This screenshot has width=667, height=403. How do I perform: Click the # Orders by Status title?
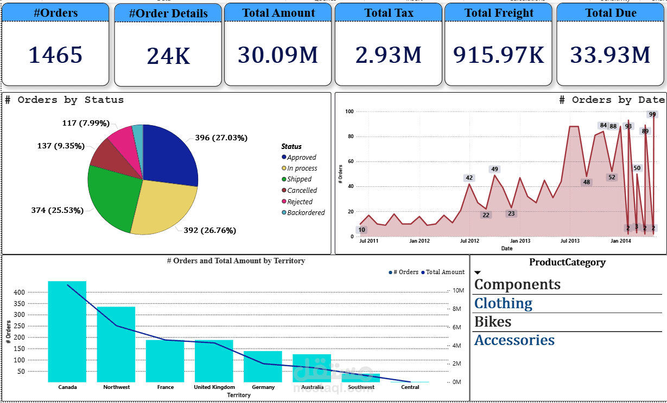click(x=64, y=100)
